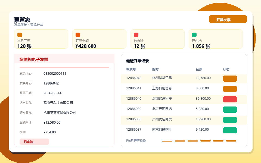
Task: Click the 票管家 app title
Action: pyautogui.click(x=22, y=20)
